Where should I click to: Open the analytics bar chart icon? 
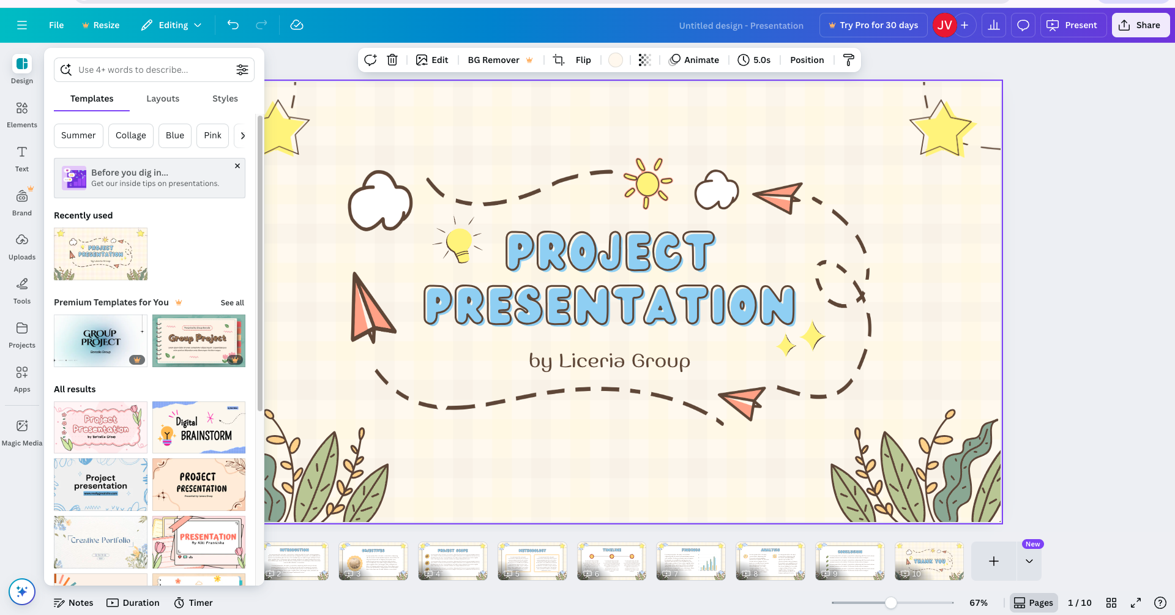tap(994, 25)
